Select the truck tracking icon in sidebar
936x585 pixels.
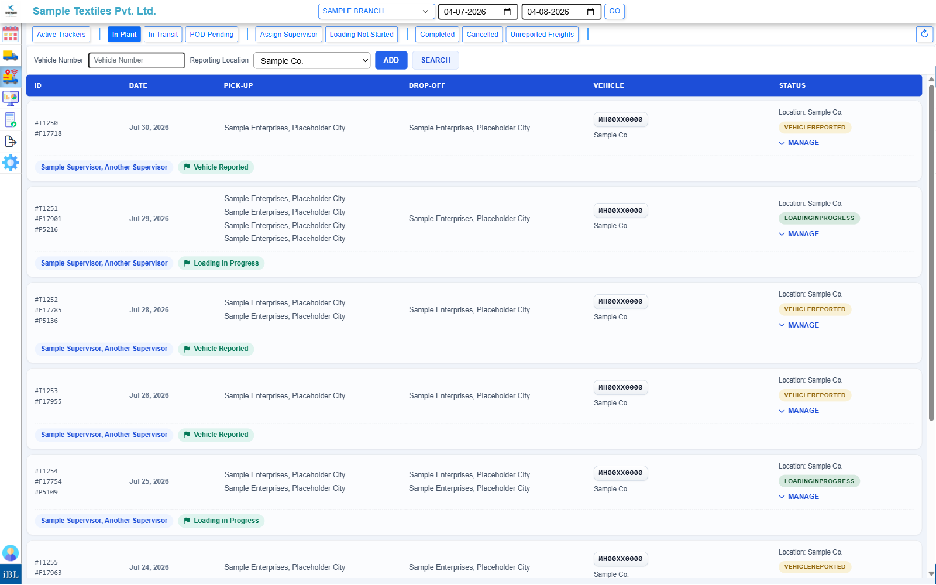pos(11,77)
